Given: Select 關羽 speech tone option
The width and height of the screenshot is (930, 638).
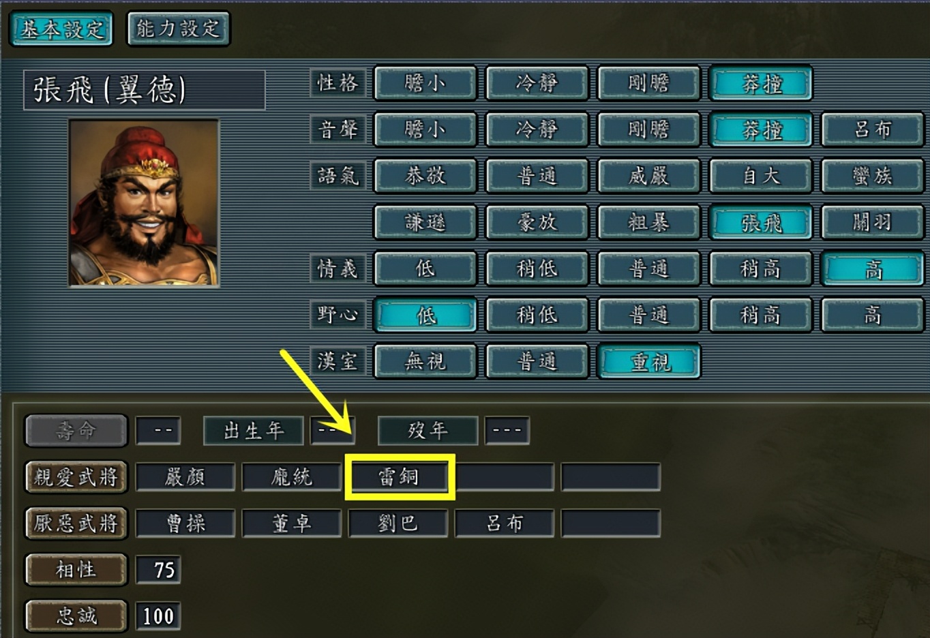Looking at the screenshot, I should [x=873, y=222].
